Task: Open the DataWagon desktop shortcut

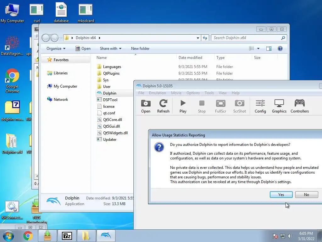Action: pyautogui.click(x=12, y=46)
